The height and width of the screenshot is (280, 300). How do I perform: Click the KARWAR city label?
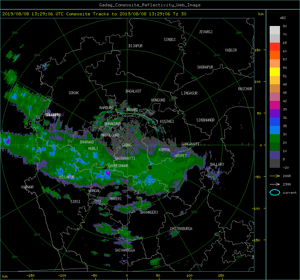(27, 187)
